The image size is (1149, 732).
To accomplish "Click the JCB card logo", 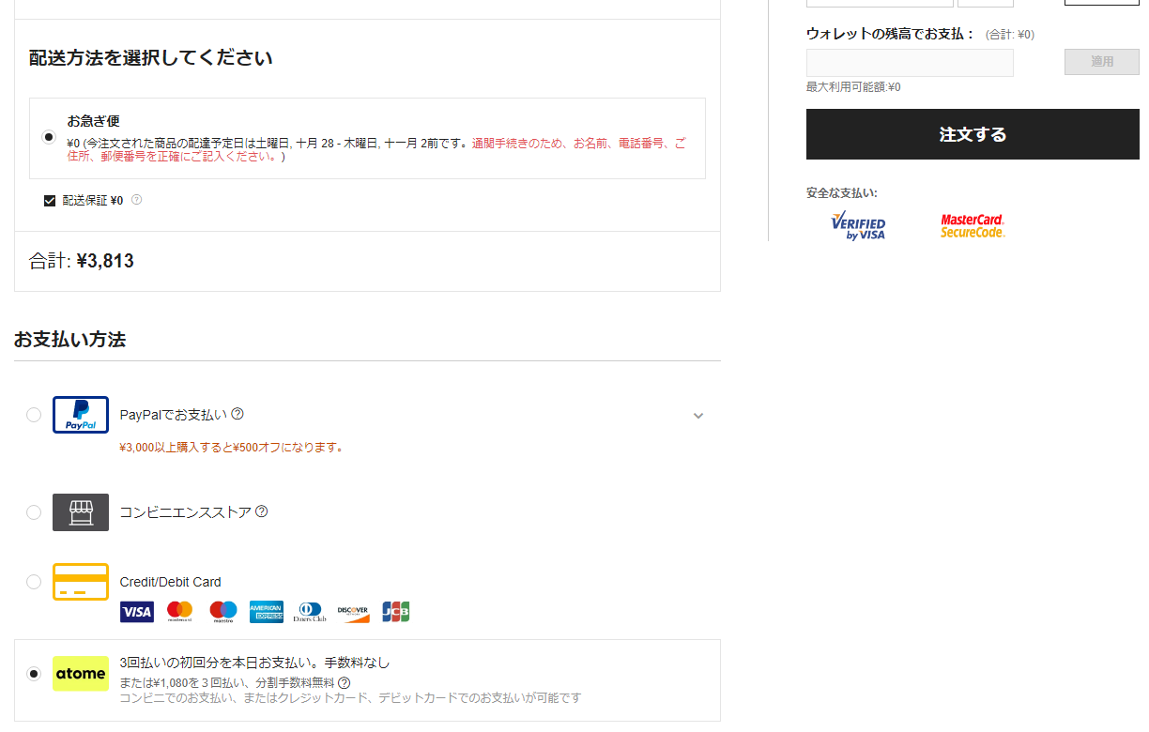I will [x=395, y=612].
